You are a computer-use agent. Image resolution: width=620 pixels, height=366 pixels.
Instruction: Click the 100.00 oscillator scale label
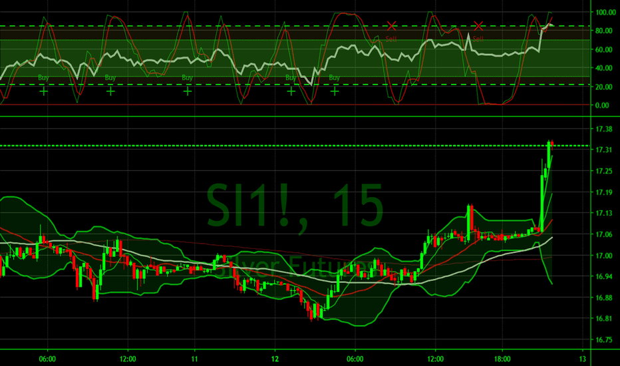pyautogui.click(x=605, y=12)
